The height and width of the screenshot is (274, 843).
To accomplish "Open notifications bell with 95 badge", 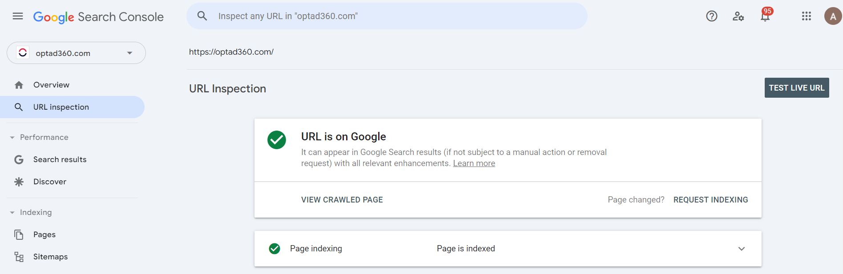I will (x=766, y=16).
